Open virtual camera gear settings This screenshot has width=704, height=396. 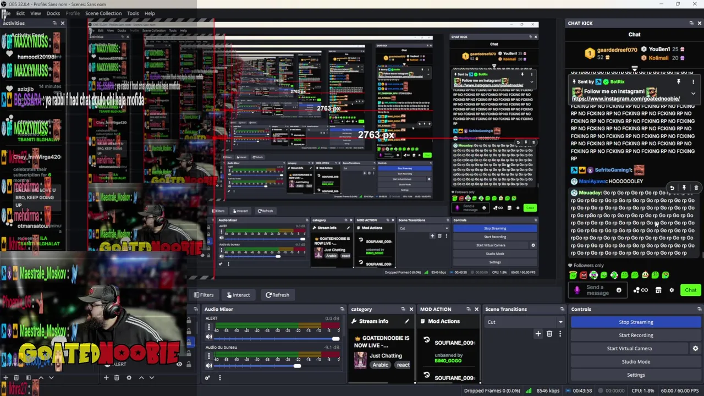tap(695, 349)
